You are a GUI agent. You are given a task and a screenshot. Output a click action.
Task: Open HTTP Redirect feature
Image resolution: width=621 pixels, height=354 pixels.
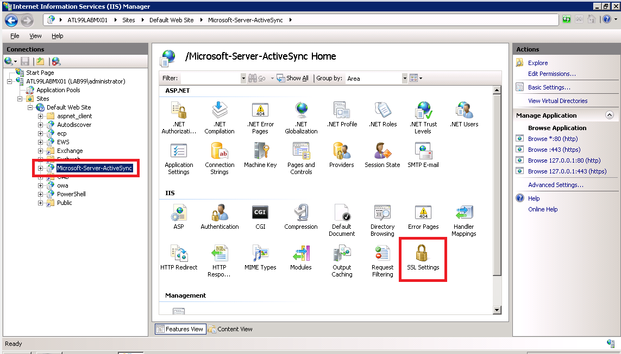coord(179,258)
